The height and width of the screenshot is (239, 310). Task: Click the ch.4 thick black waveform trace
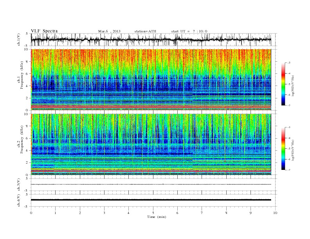[151, 200]
